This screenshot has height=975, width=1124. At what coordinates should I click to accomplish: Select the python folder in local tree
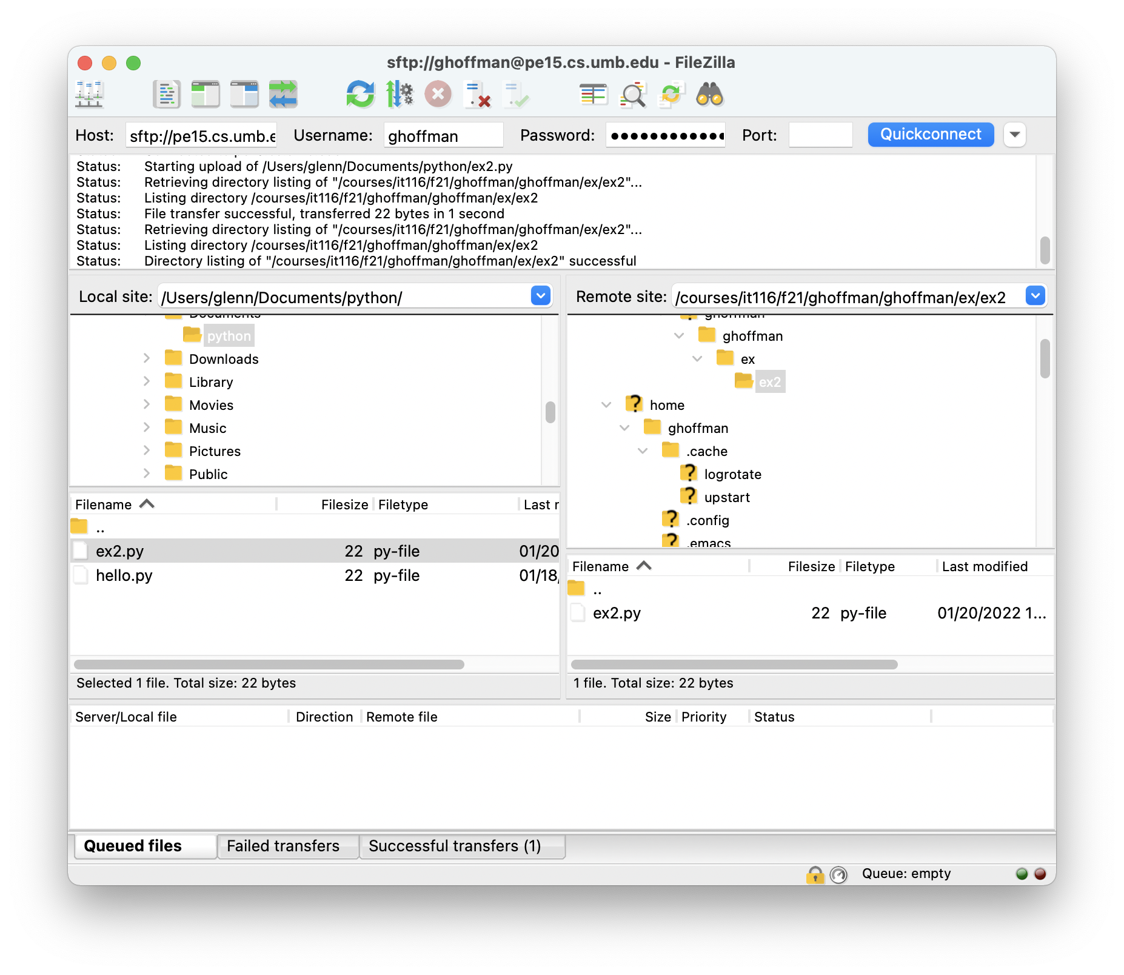[229, 336]
